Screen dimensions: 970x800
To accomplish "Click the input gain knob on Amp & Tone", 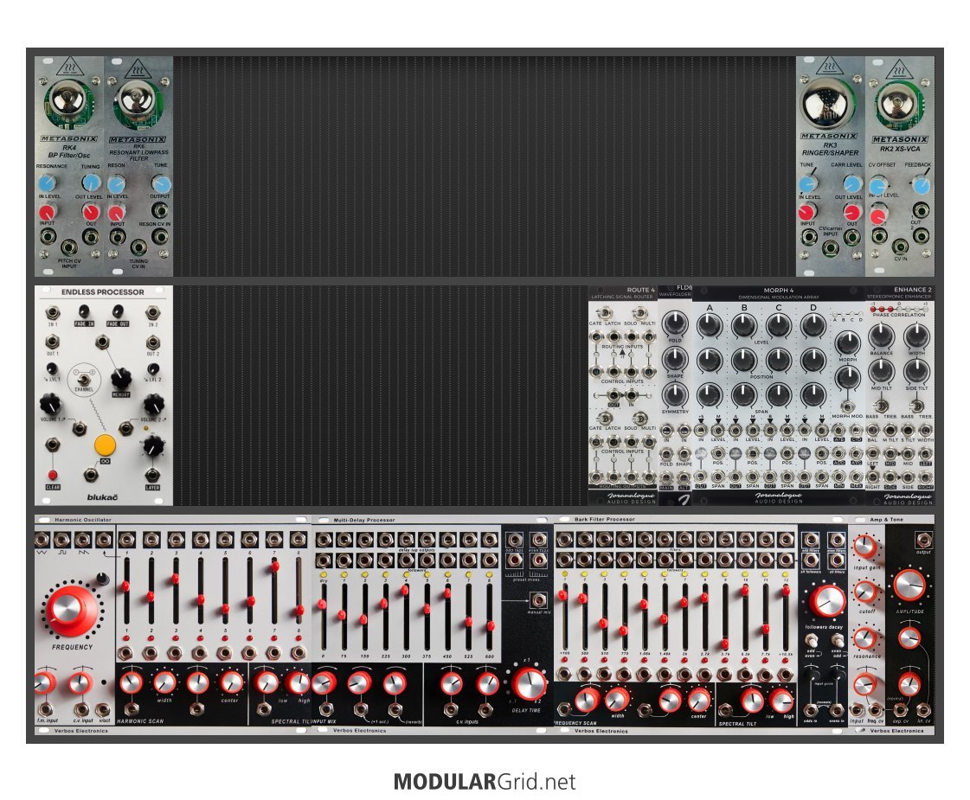I will 864,547.
